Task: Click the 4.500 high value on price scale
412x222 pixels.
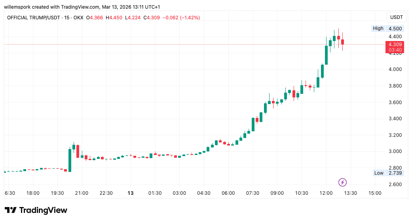Action: [x=395, y=28]
